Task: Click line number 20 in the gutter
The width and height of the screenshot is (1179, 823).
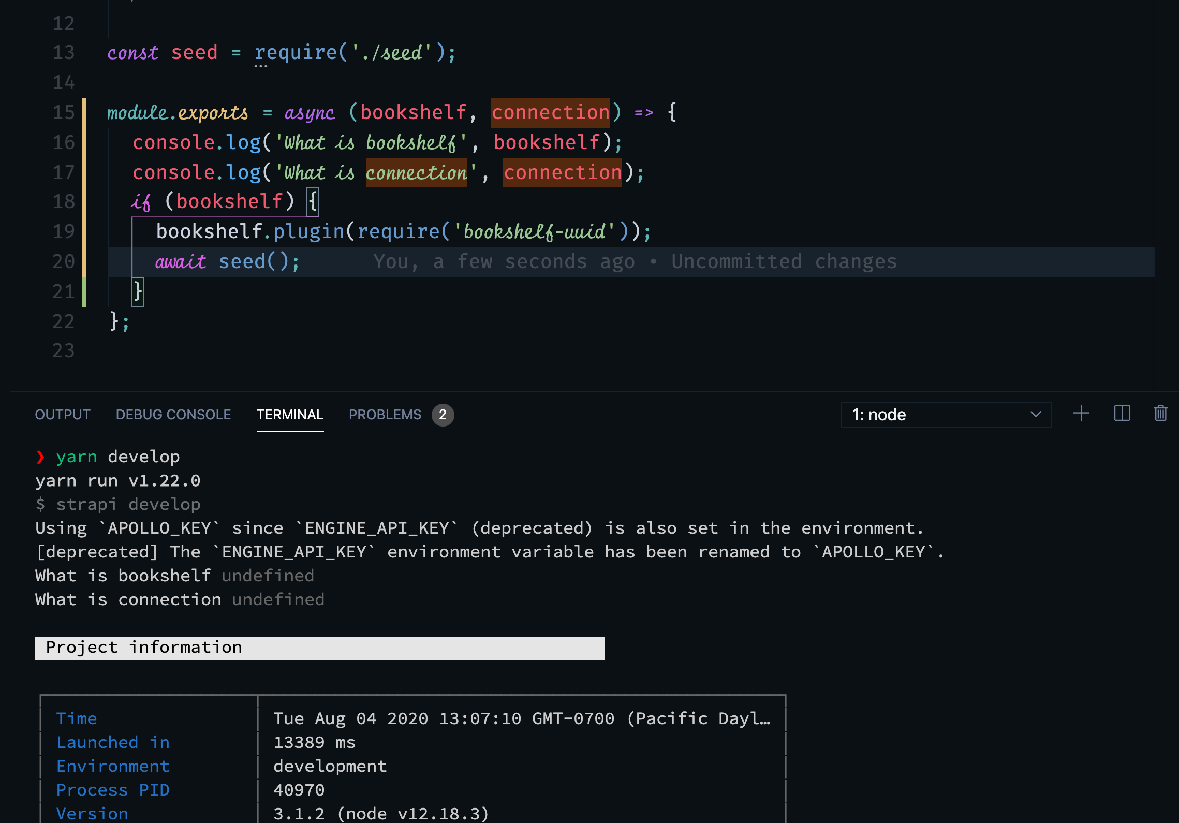Action: pos(64,262)
